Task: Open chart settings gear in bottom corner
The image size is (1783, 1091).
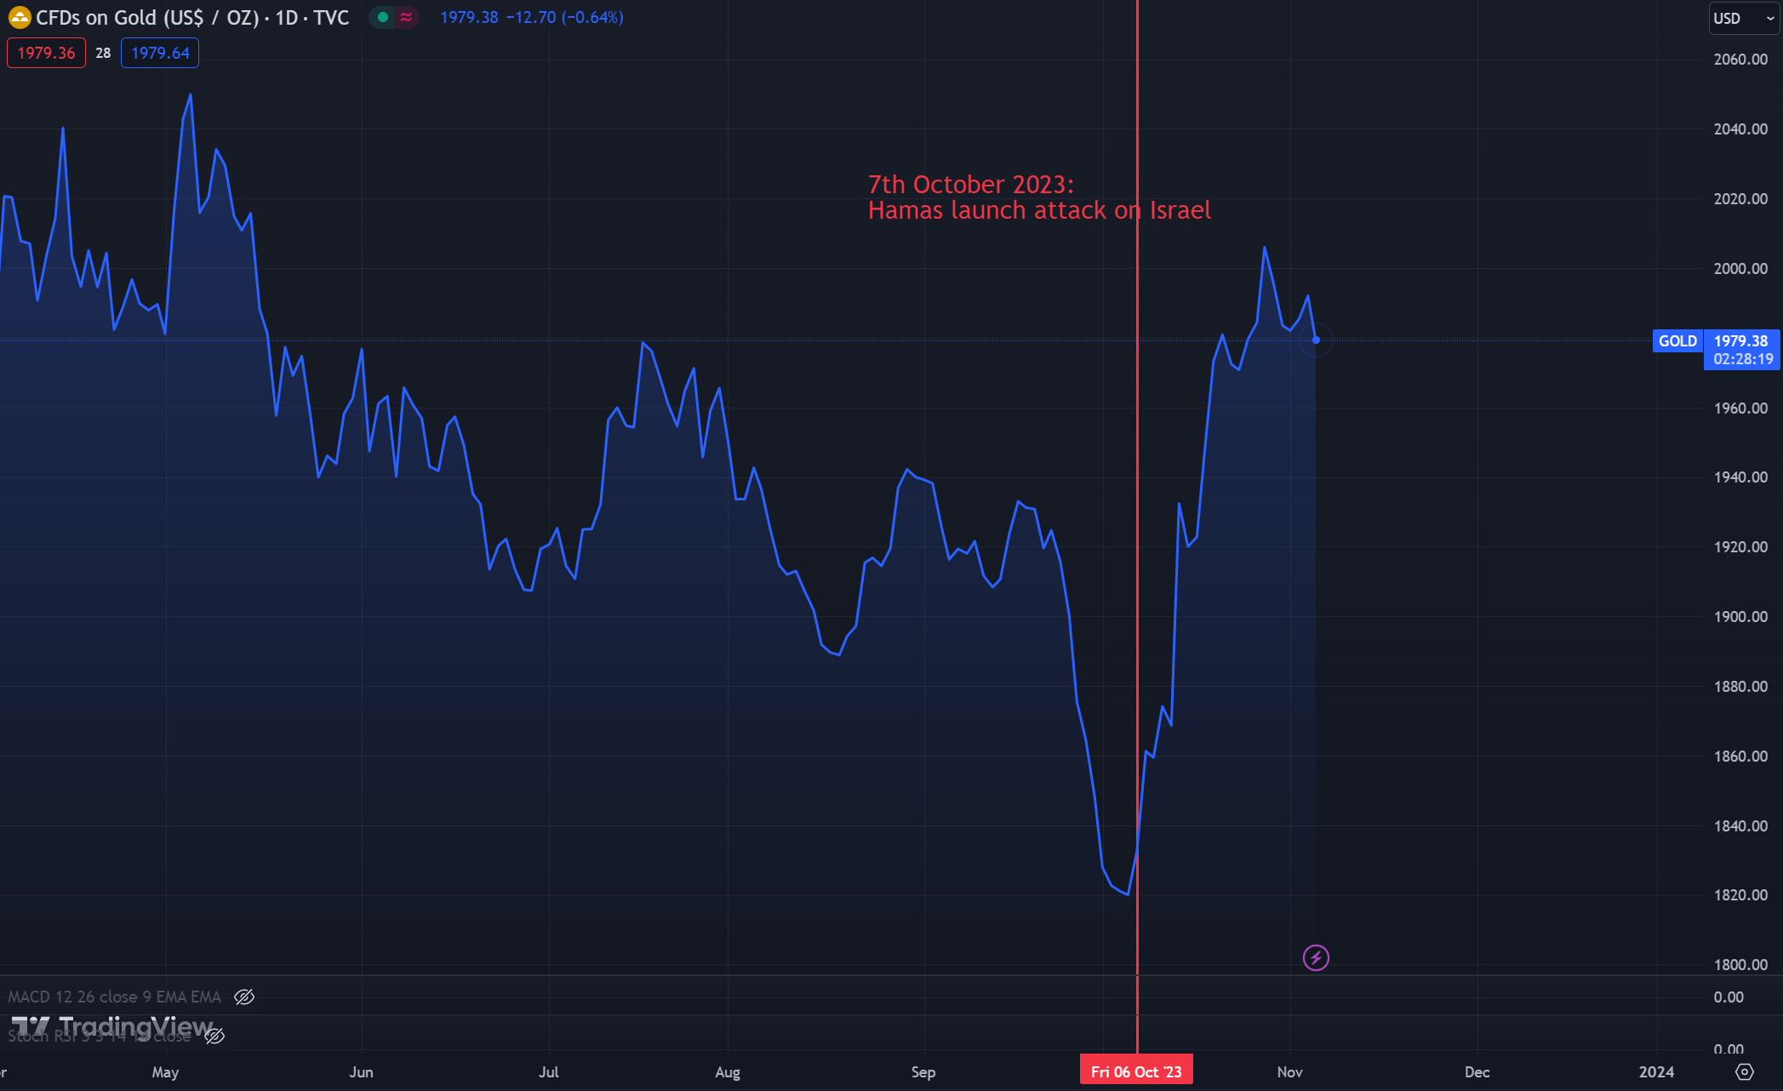Action: click(x=1744, y=1072)
